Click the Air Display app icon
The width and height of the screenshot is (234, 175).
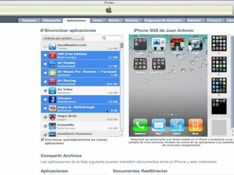pyautogui.click(x=52, y=64)
